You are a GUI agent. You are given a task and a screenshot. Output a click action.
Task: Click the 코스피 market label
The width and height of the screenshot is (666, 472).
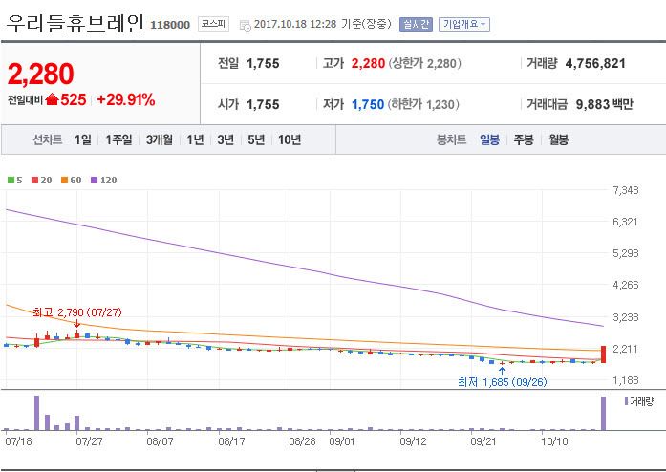click(213, 24)
